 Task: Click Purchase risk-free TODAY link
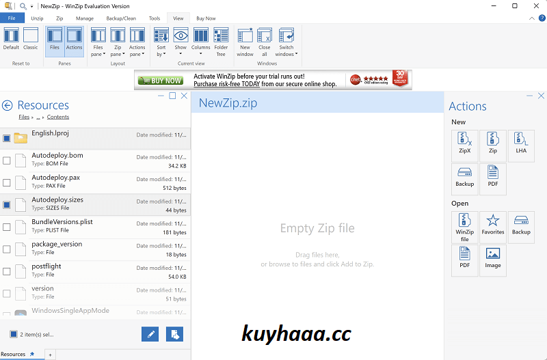[x=227, y=84]
